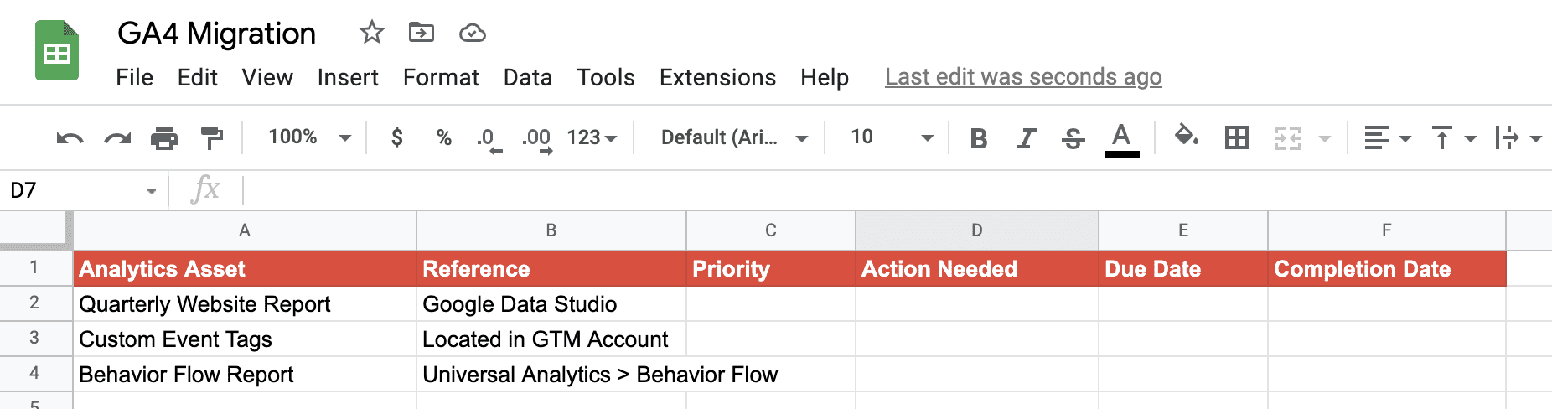Click the undo arrow icon
This screenshot has width=1552, height=409.
70,138
